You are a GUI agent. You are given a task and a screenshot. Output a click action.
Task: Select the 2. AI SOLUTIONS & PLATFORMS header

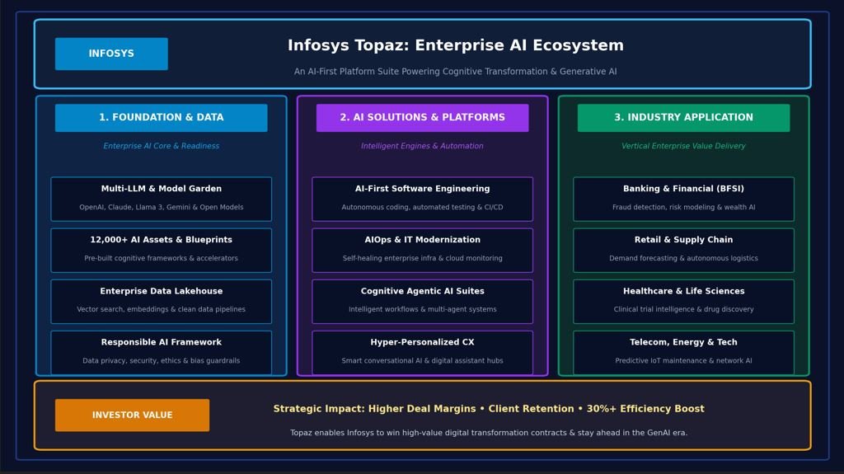(423, 117)
